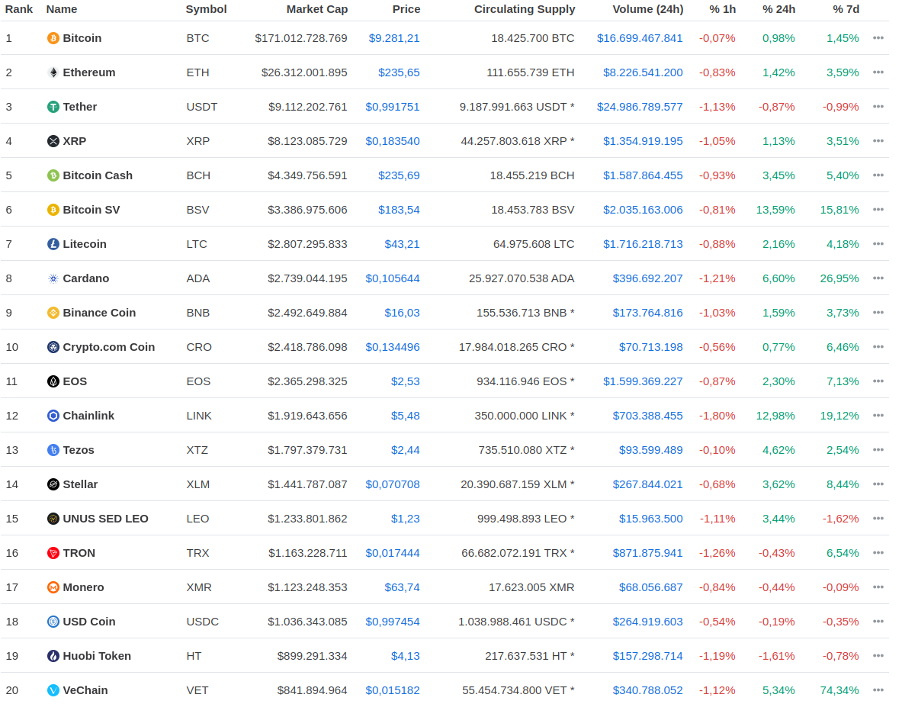Image resolution: width=902 pixels, height=704 pixels.
Task: Click the Huobi Token flame icon
Action: (53, 656)
